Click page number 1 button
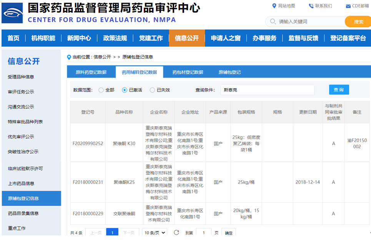This screenshot has height=240, width=371. pyautogui.click(x=112, y=232)
